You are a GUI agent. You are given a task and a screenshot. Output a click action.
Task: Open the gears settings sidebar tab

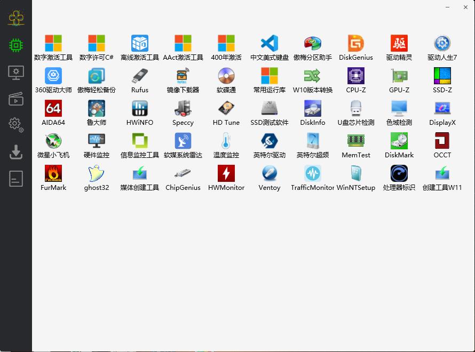pos(16,125)
